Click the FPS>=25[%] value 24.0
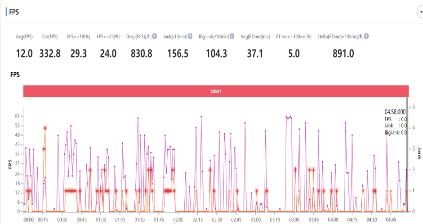 point(108,53)
